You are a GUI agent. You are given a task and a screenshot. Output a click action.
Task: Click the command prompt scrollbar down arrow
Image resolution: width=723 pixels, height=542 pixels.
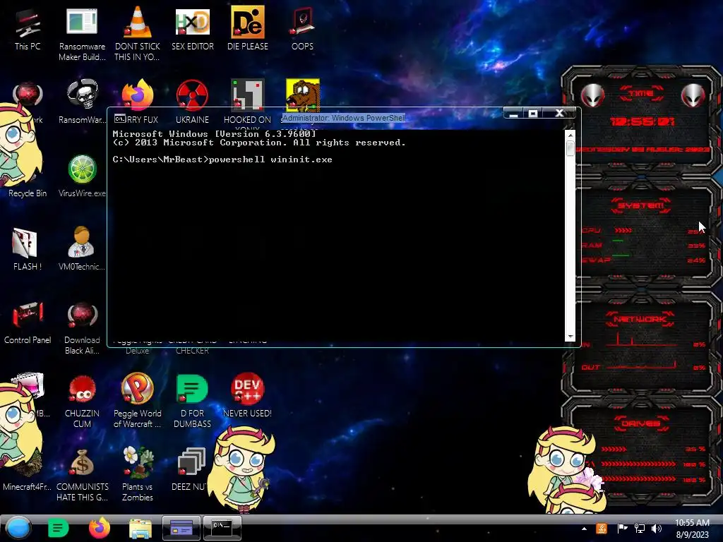pyautogui.click(x=570, y=337)
